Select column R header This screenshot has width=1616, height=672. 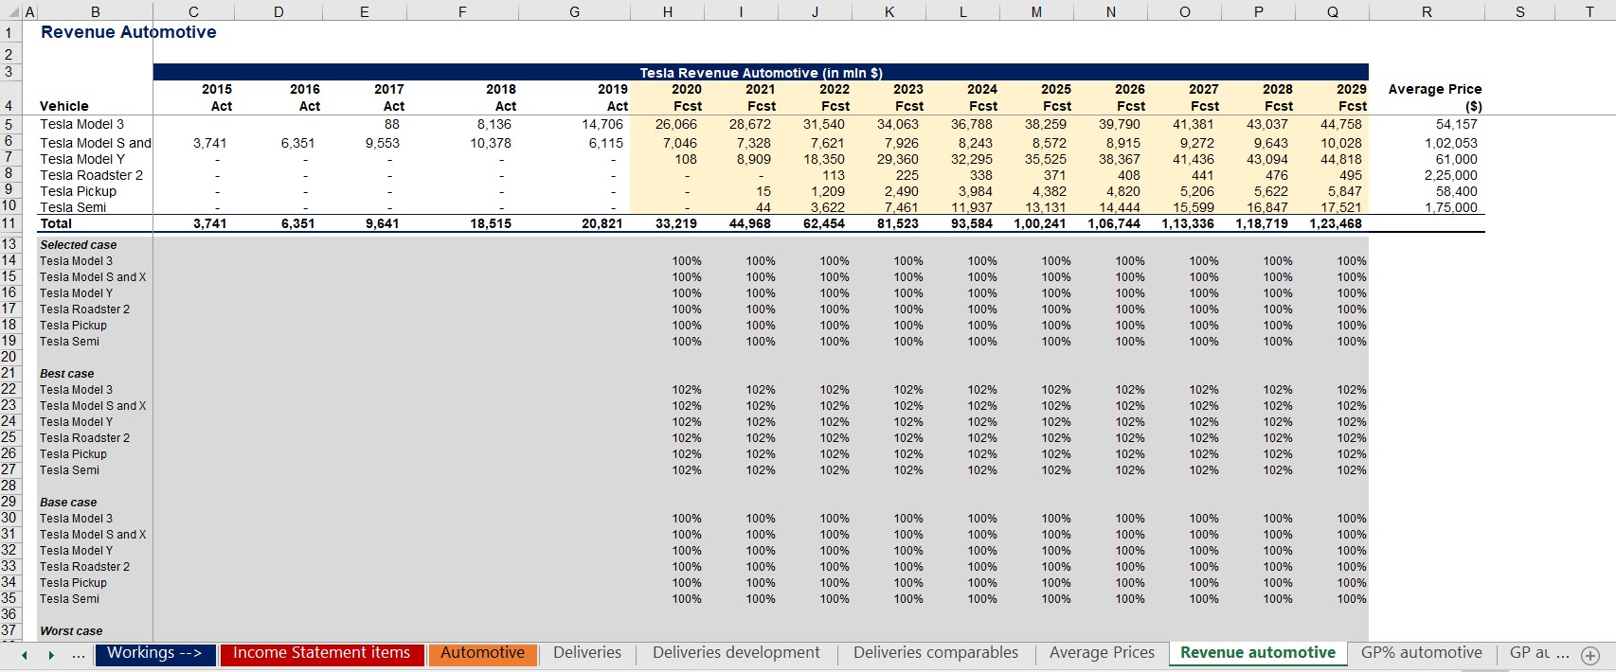(1427, 11)
